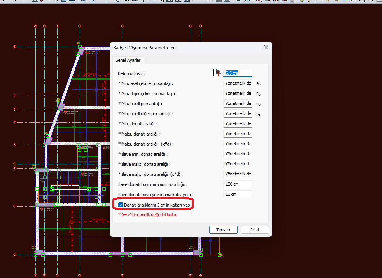
Task: Click the İlave maks. donatı aralığı (x*d) field
Action: click(238, 174)
